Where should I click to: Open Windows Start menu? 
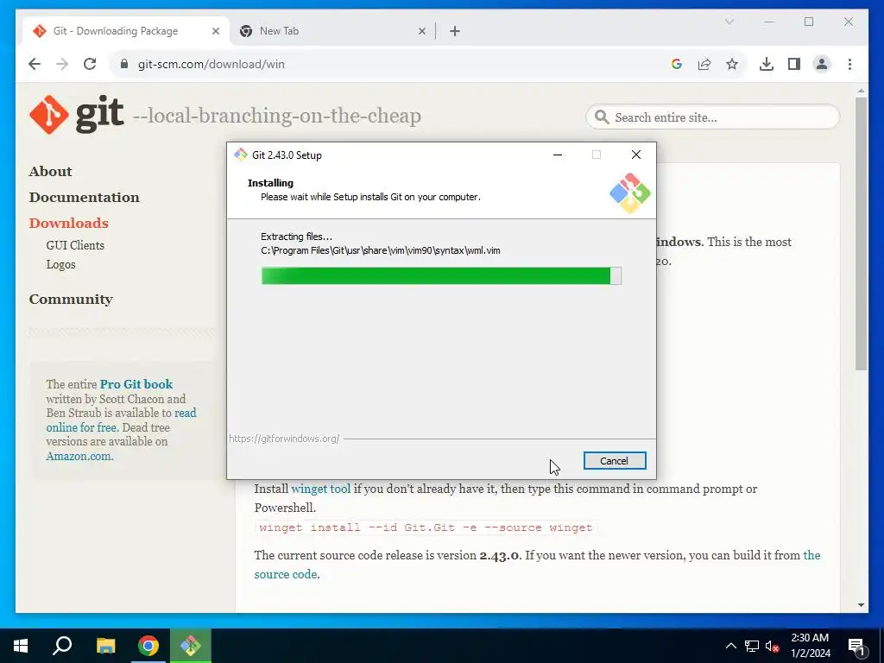[21, 646]
